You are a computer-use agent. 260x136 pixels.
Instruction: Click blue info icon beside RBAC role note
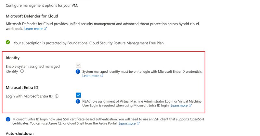coord(78,101)
